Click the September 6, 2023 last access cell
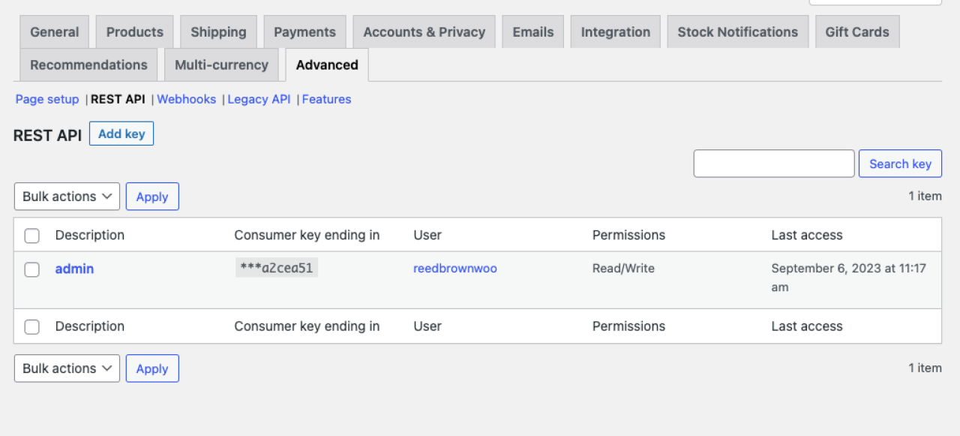Viewport: 960px width, 436px height. click(848, 278)
